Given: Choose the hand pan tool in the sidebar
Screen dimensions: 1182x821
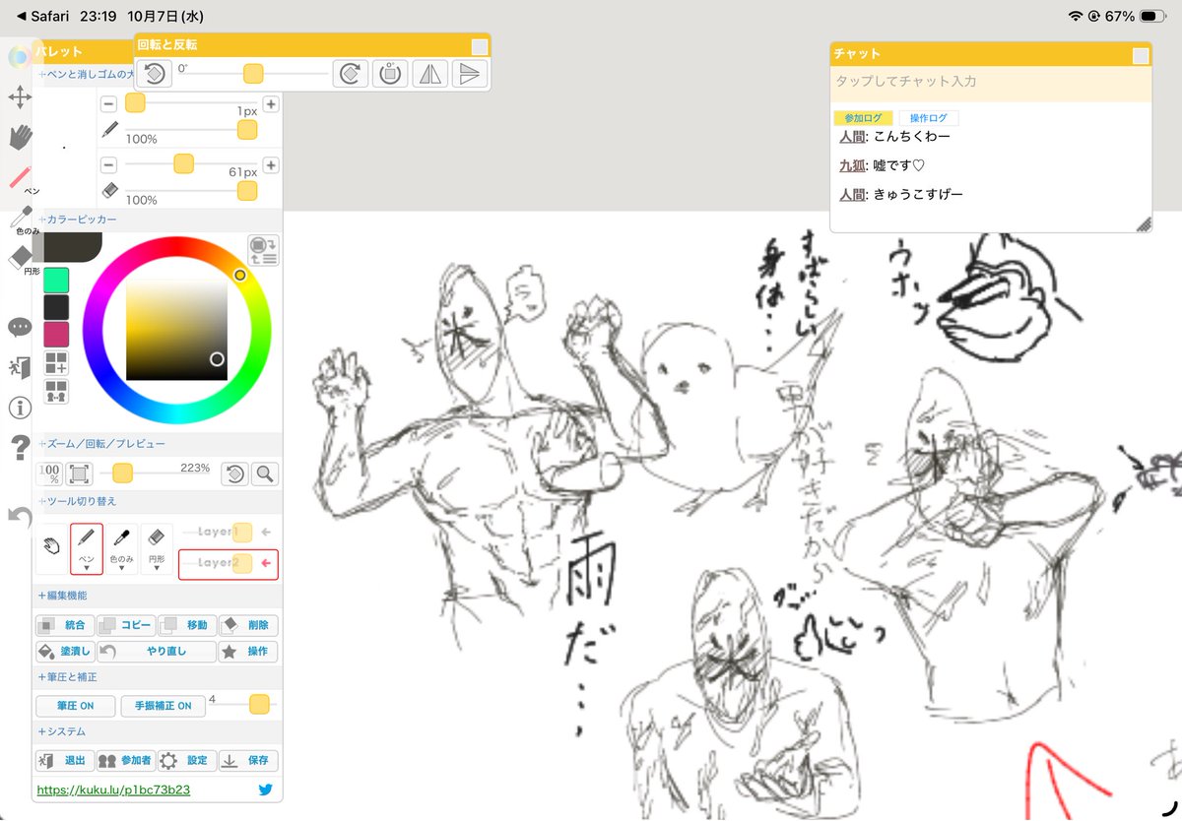Looking at the screenshot, I should coord(20,137).
